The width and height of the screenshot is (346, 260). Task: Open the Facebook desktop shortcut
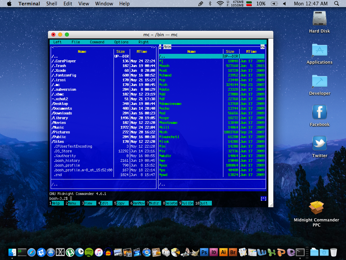[x=320, y=112]
